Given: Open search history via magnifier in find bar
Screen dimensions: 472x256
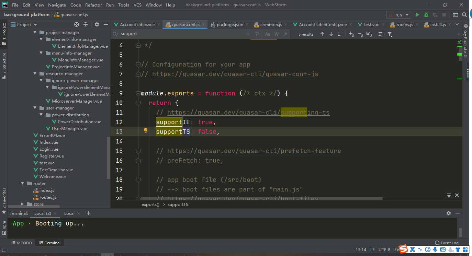Looking at the screenshot, I should (x=116, y=34).
